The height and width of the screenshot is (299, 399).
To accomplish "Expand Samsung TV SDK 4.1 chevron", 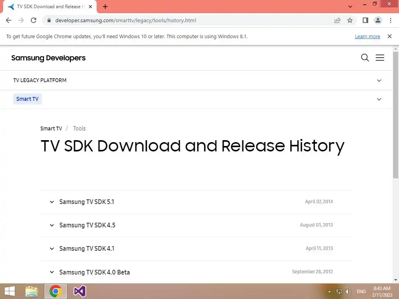I will 52,249.
